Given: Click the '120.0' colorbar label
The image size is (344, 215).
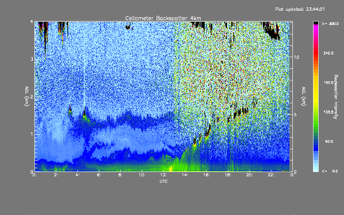Looking at the screenshot, I should (329, 112).
